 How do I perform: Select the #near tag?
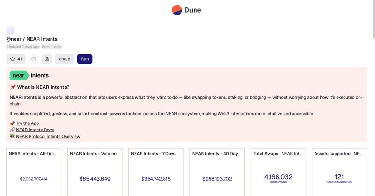[x=46, y=47]
